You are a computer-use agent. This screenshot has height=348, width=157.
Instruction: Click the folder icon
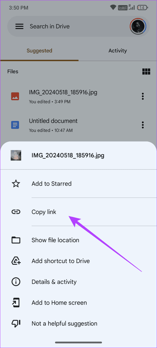[16, 240]
